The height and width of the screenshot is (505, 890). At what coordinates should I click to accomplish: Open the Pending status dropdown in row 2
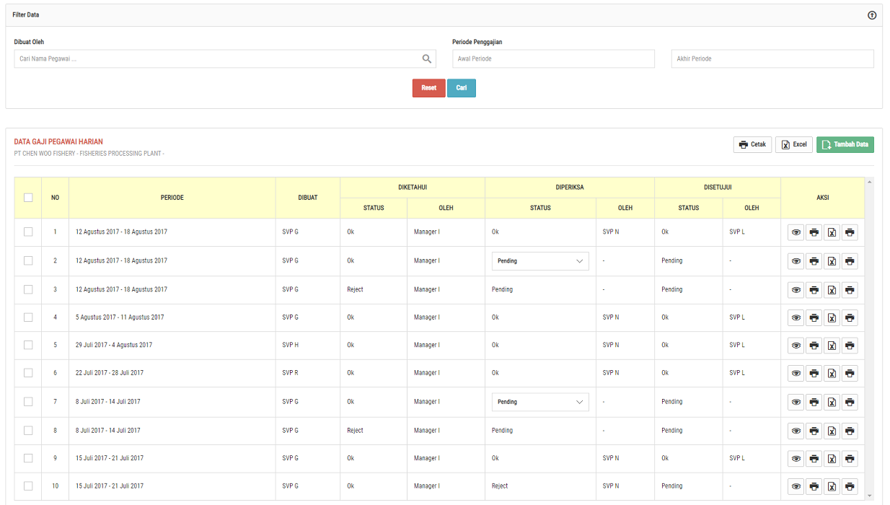pos(540,261)
